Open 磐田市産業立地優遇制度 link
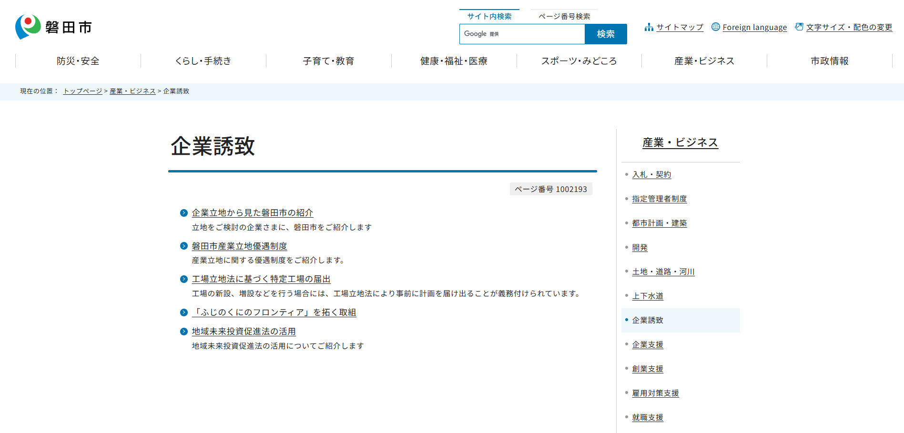 [240, 246]
